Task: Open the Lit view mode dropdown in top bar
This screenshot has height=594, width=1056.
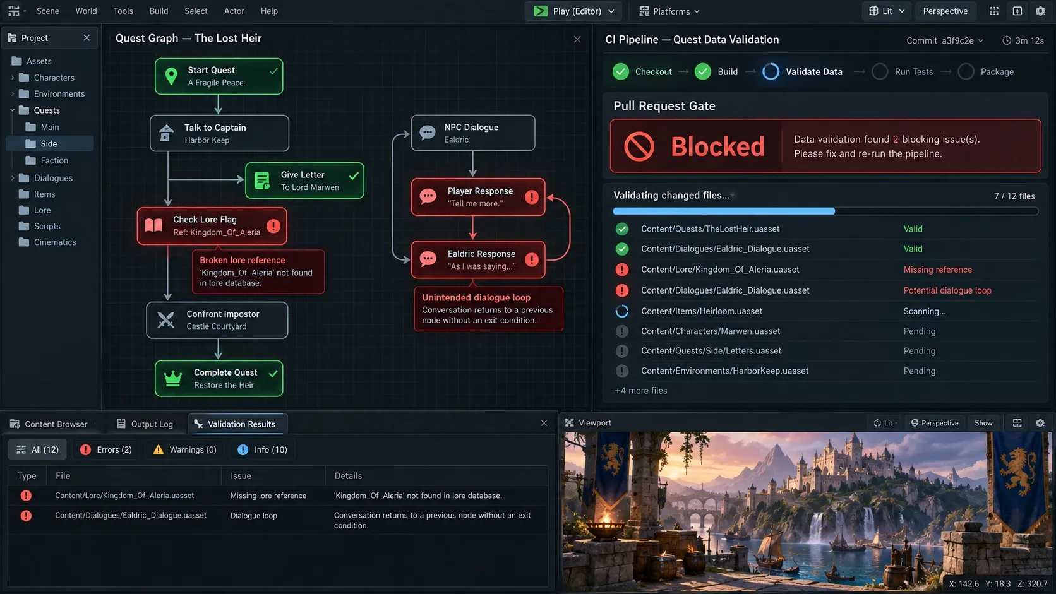Action: (887, 11)
